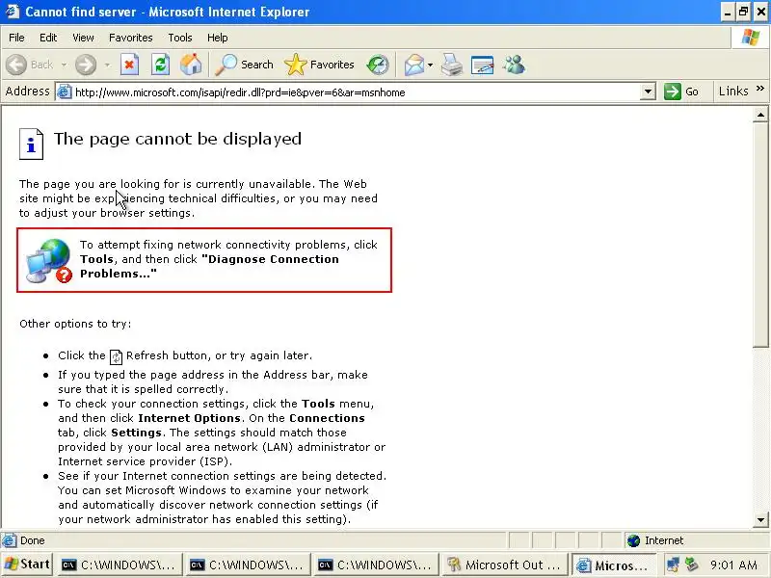Screen dimensions: 771x578
Task: Click the network computers tray icon
Action: tap(672, 565)
